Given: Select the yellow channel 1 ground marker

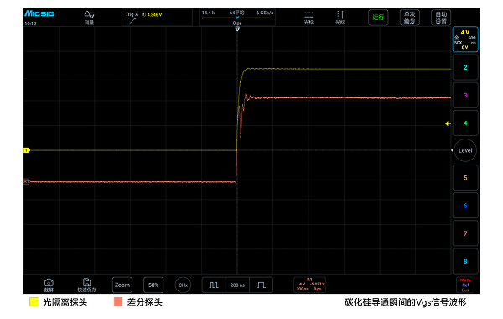Looking at the screenshot, I should pyautogui.click(x=27, y=150).
